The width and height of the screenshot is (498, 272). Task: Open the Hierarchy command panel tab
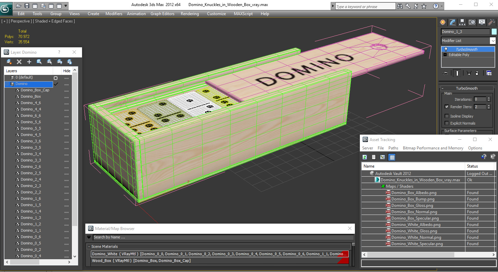coord(462,22)
